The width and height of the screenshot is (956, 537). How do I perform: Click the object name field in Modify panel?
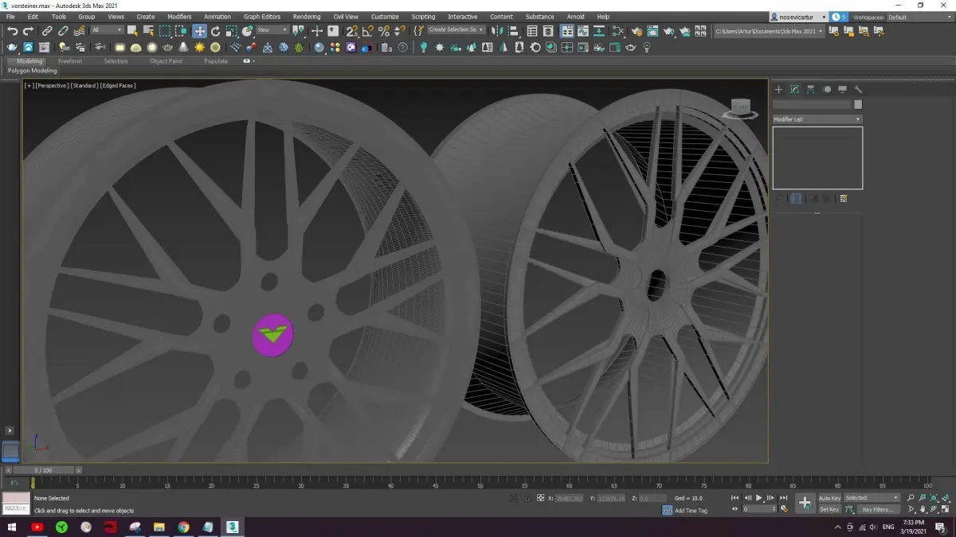(813, 104)
